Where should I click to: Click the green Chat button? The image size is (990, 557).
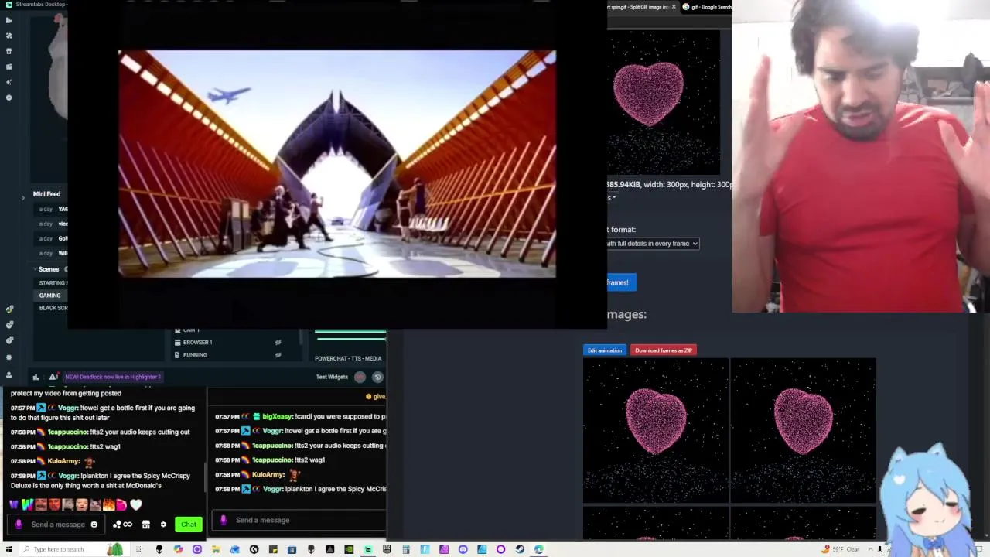pyautogui.click(x=189, y=525)
